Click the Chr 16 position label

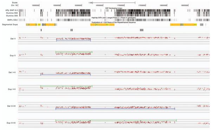(14, 5)
